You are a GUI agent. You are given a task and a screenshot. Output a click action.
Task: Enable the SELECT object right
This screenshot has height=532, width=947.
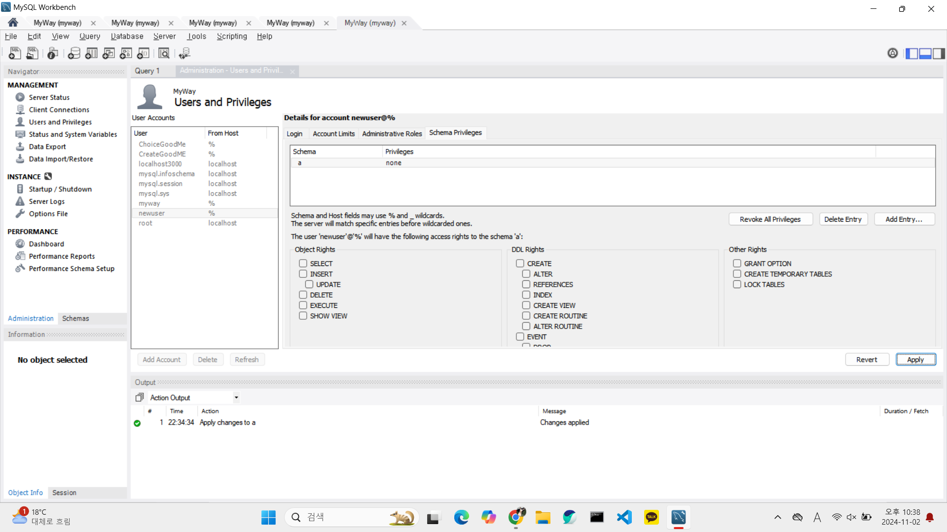tap(303, 264)
